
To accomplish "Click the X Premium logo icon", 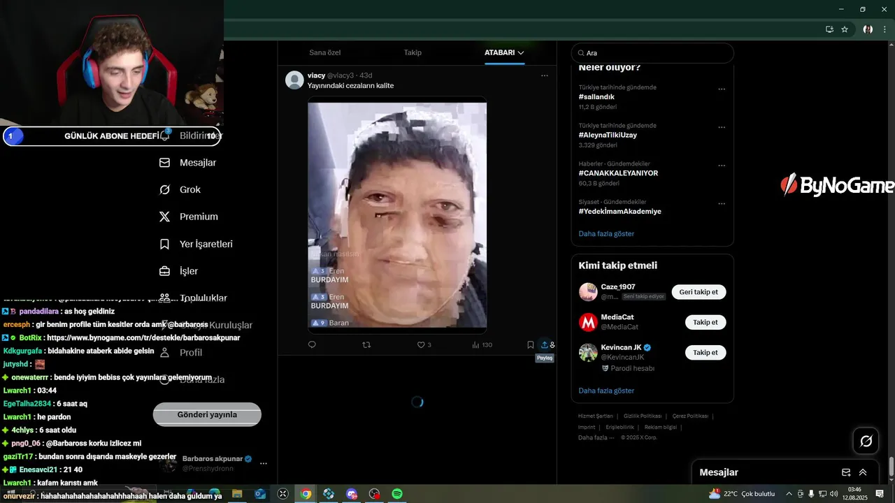I will click(x=165, y=217).
